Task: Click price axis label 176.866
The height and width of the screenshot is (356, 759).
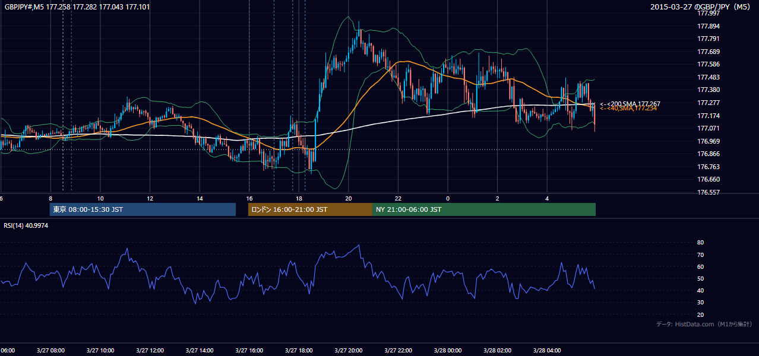Action: pyautogui.click(x=708, y=154)
